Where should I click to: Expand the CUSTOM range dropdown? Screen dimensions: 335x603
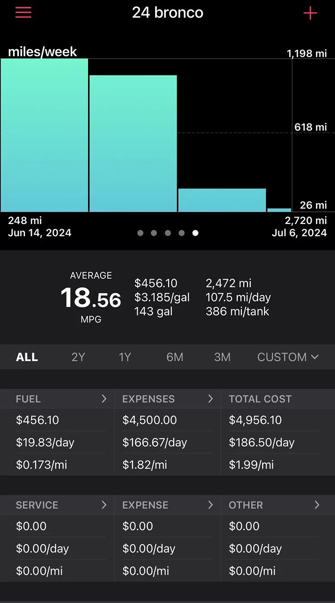pyautogui.click(x=288, y=357)
